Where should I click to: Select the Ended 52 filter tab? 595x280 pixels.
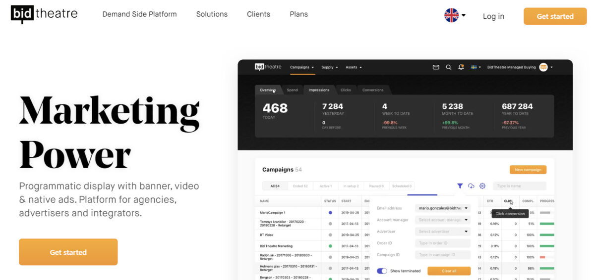[300, 186]
